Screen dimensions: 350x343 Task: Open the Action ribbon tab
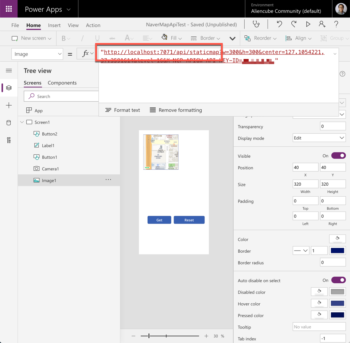click(x=93, y=25)
